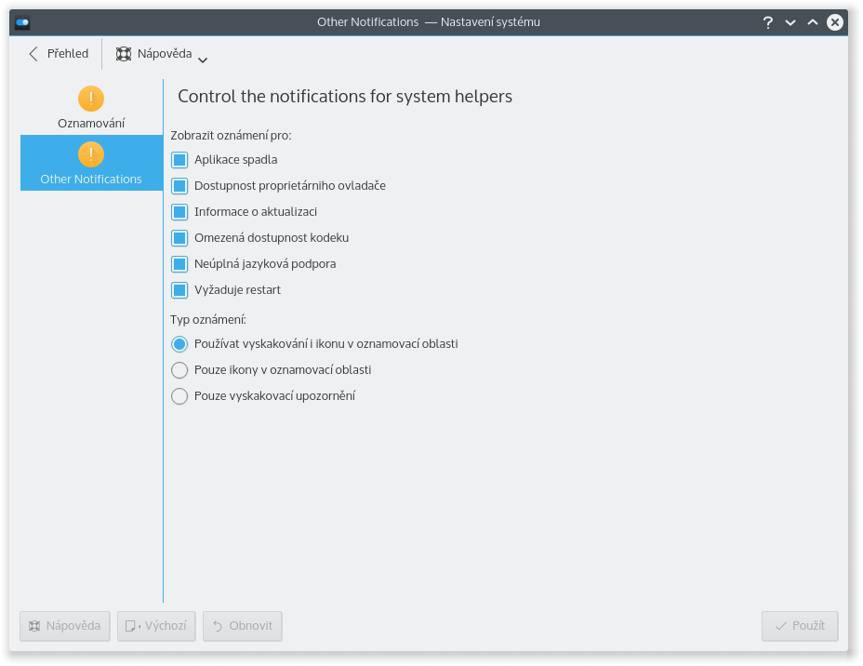Select Používat vyskakování i ikonu radio button
Image resolution: width=863 pixels, height=666 pixels.
(x=179, y=344)
